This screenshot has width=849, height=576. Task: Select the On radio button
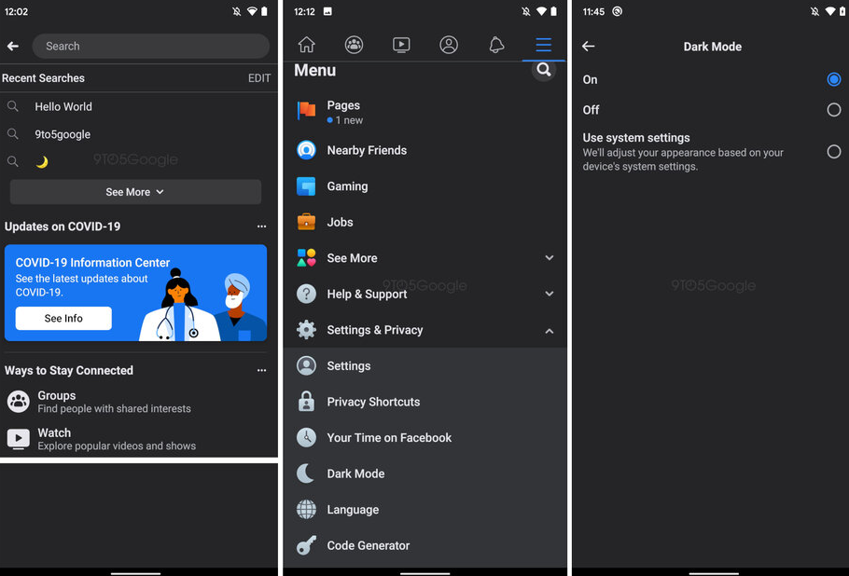point(834,79)
